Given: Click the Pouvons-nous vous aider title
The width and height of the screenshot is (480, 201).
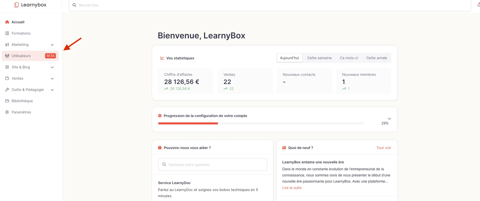Looking at the screenshot, I should 187,148.
